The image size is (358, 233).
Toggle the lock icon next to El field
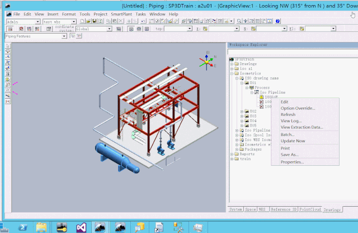(302, 29)
